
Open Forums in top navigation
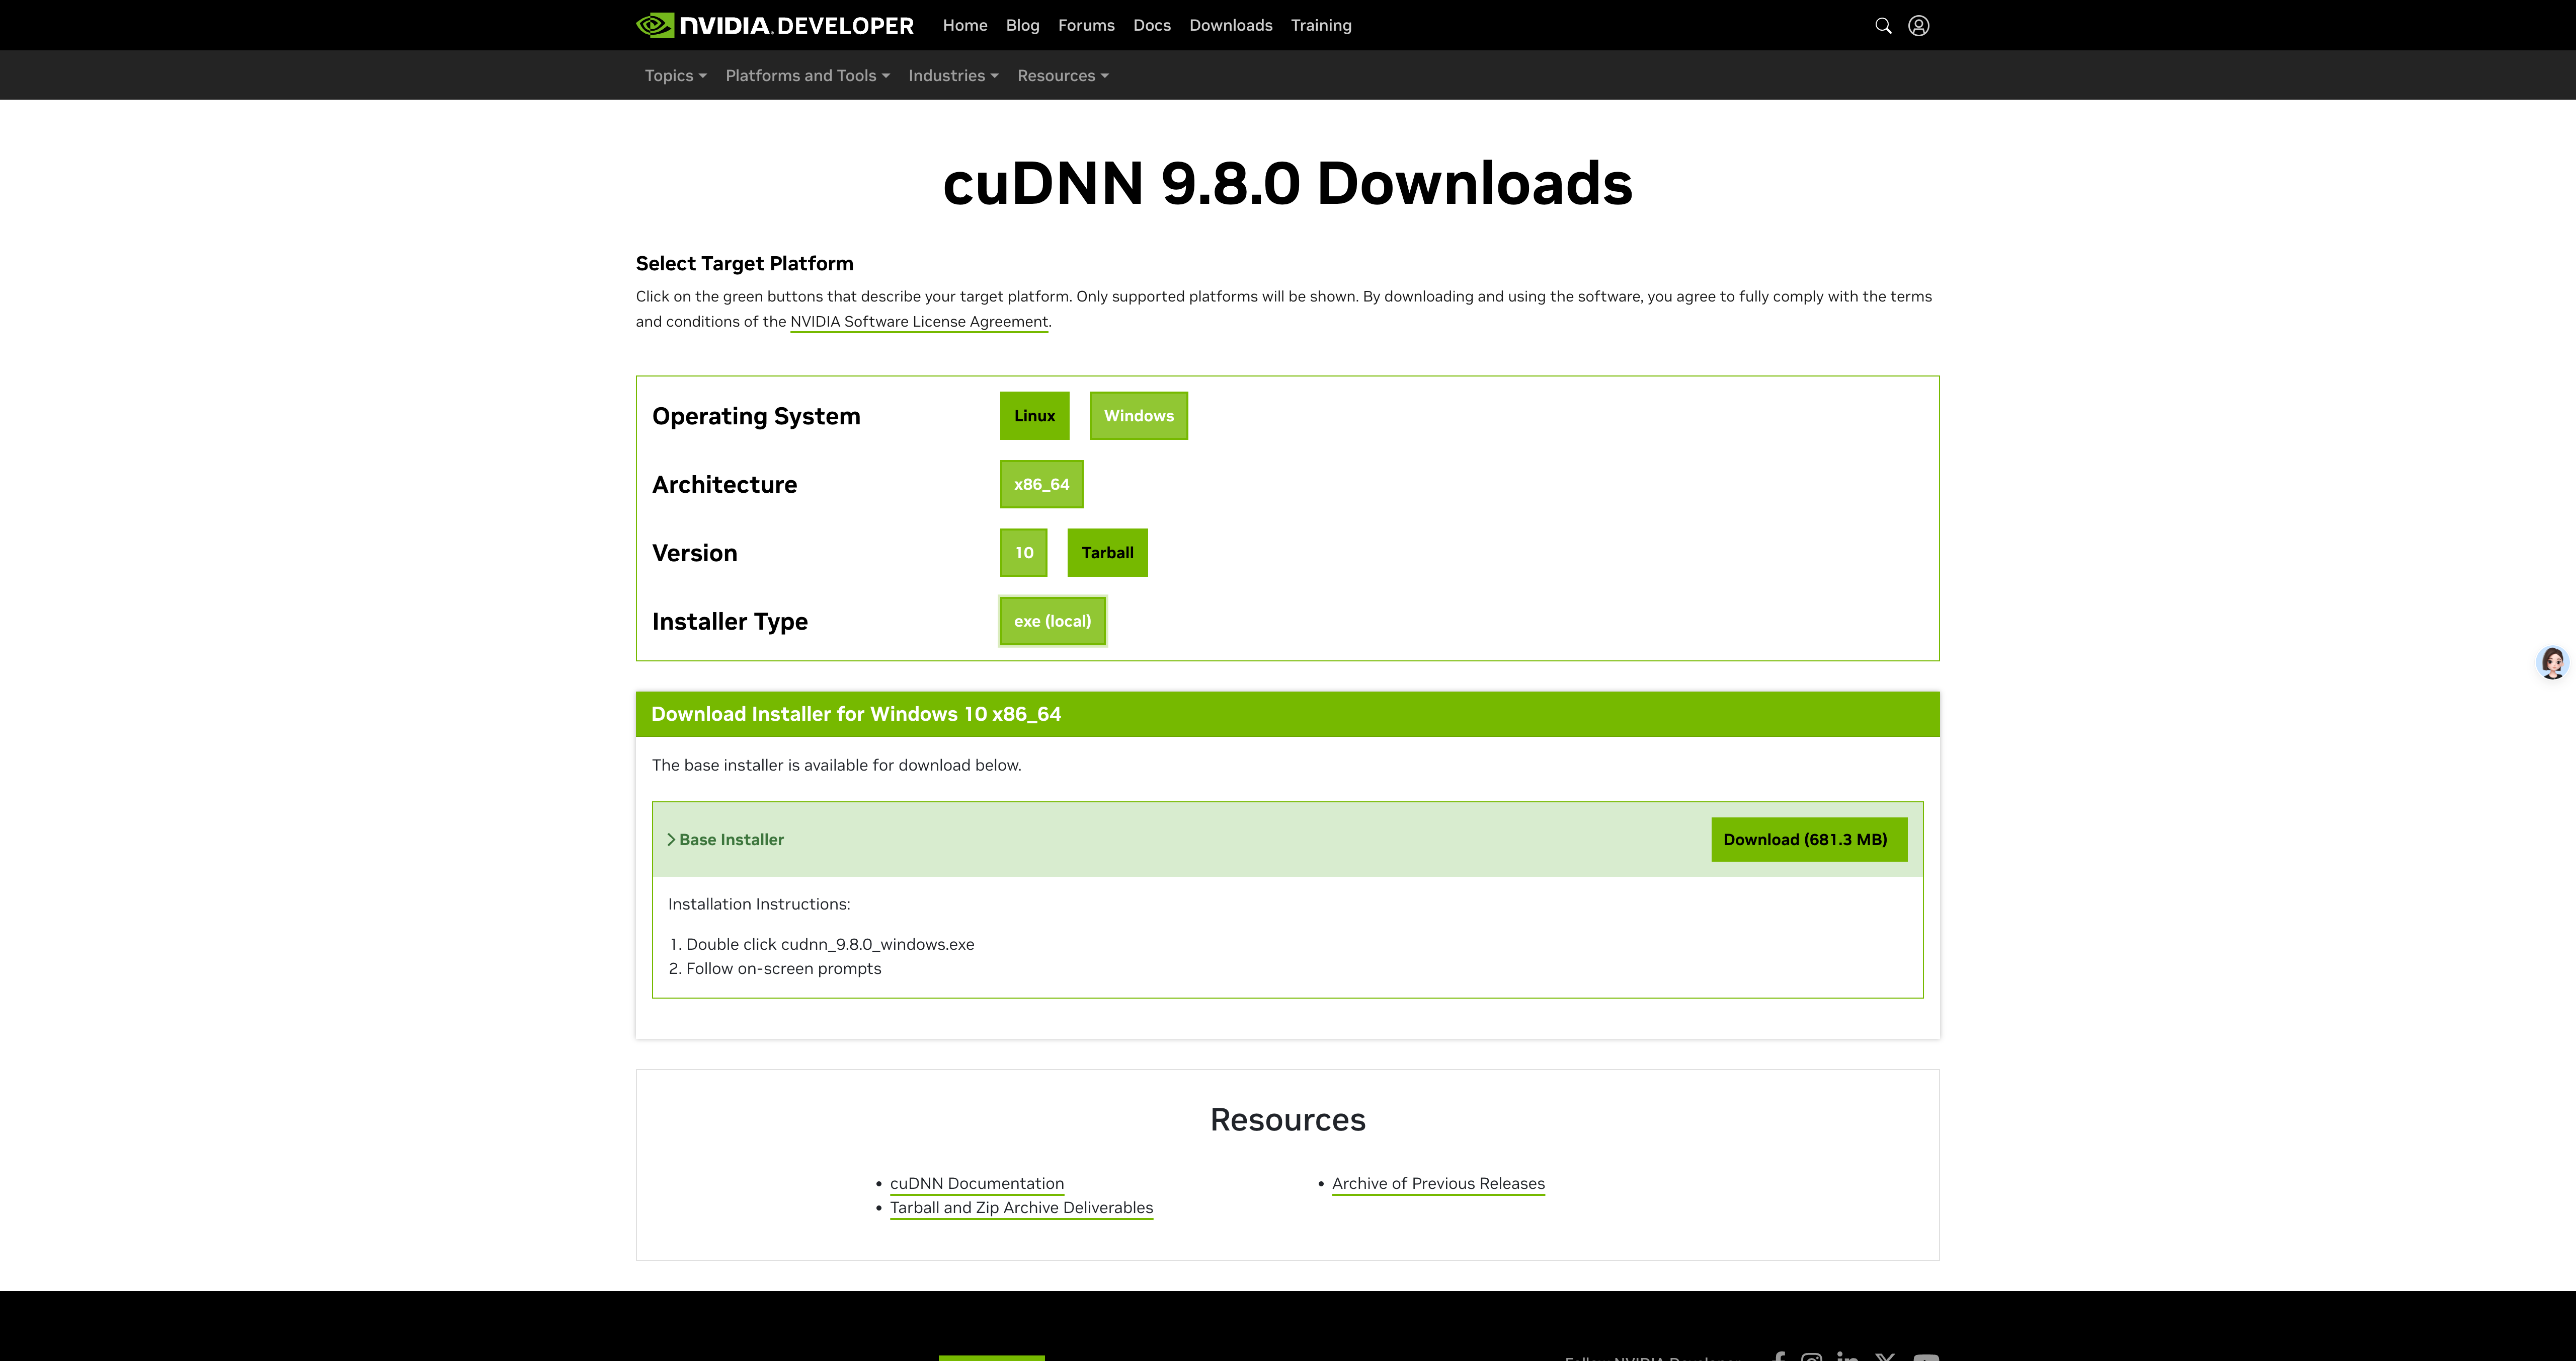tap(1086, 25)
